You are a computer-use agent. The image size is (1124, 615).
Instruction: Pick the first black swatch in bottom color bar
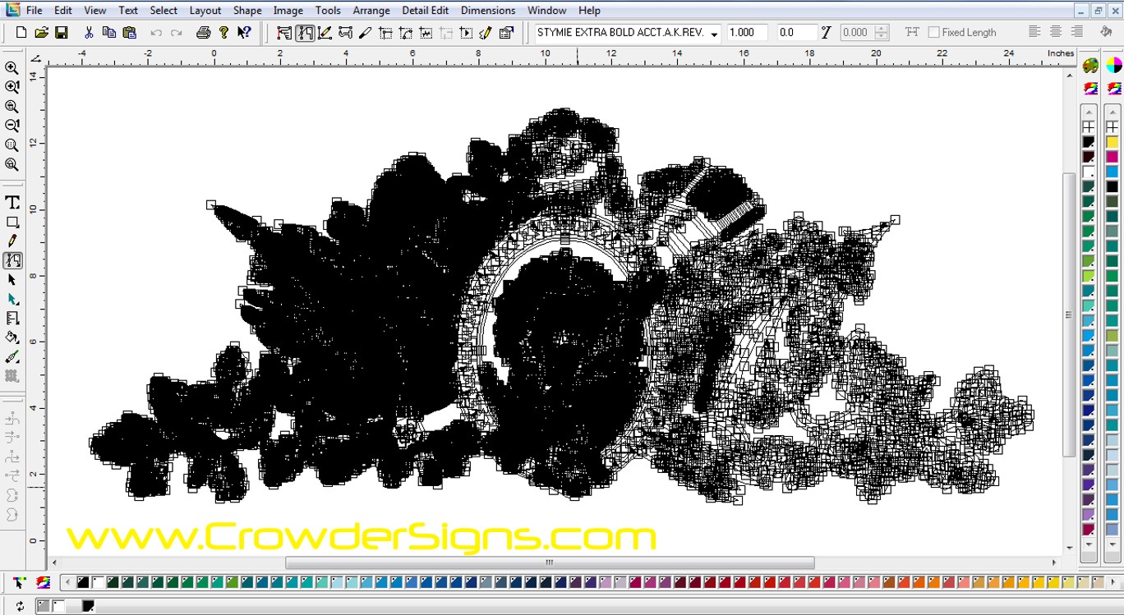(x=83, y=582)
